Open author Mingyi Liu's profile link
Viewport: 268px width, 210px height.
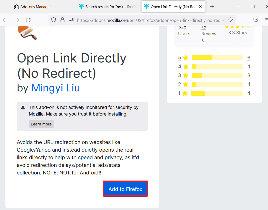pos(56,88)
